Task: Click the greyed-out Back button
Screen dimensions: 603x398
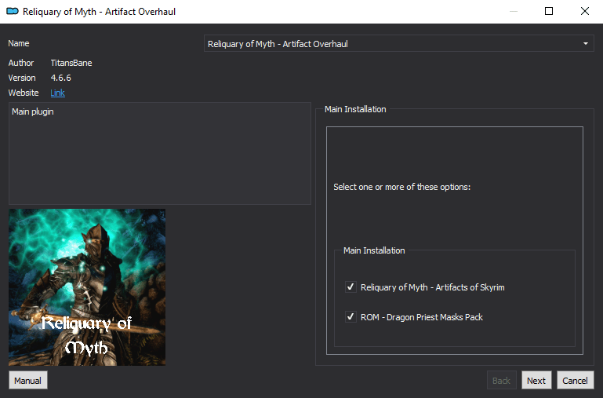Action: (501, 381)
